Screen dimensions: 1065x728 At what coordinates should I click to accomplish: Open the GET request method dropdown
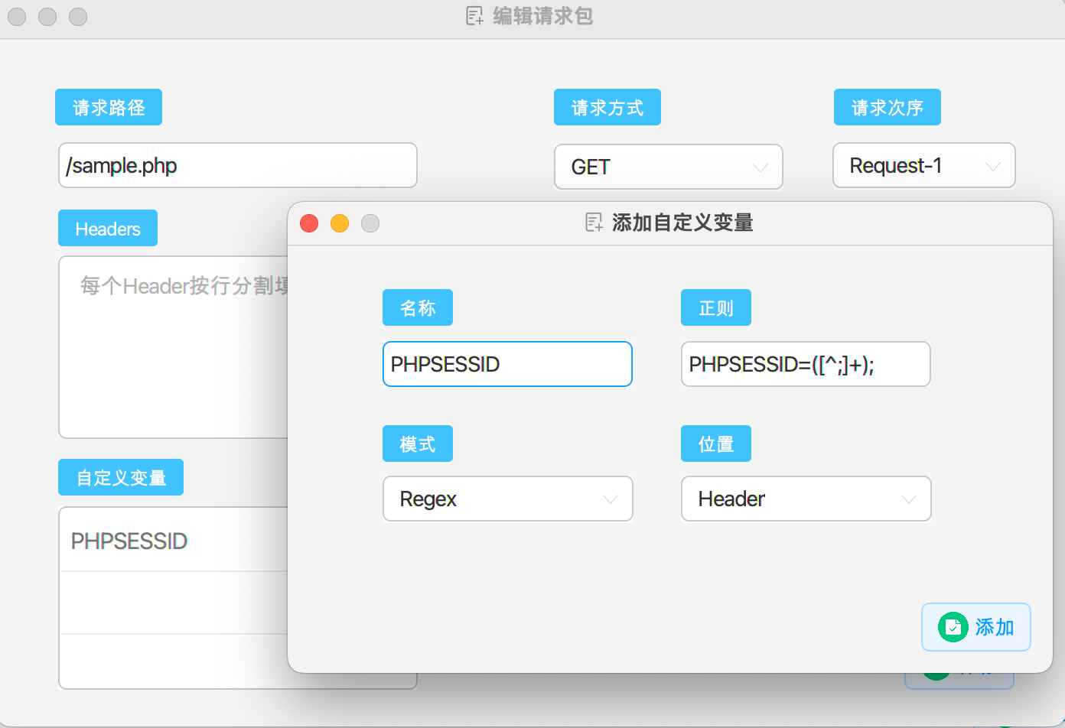pyautogui.click(x=667, y=167)
